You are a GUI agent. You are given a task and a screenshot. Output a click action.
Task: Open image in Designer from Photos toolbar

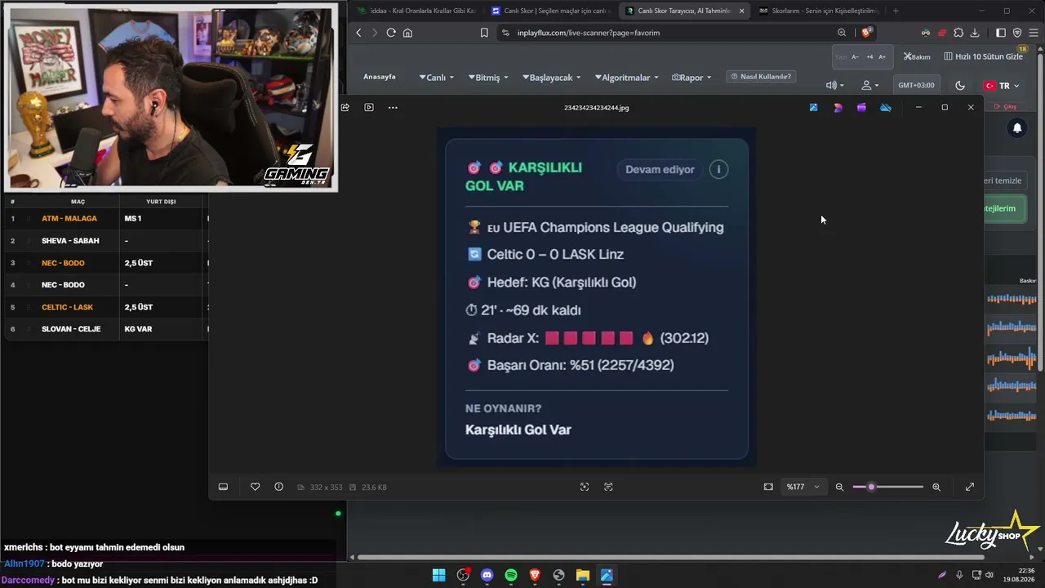click(838, 107)
